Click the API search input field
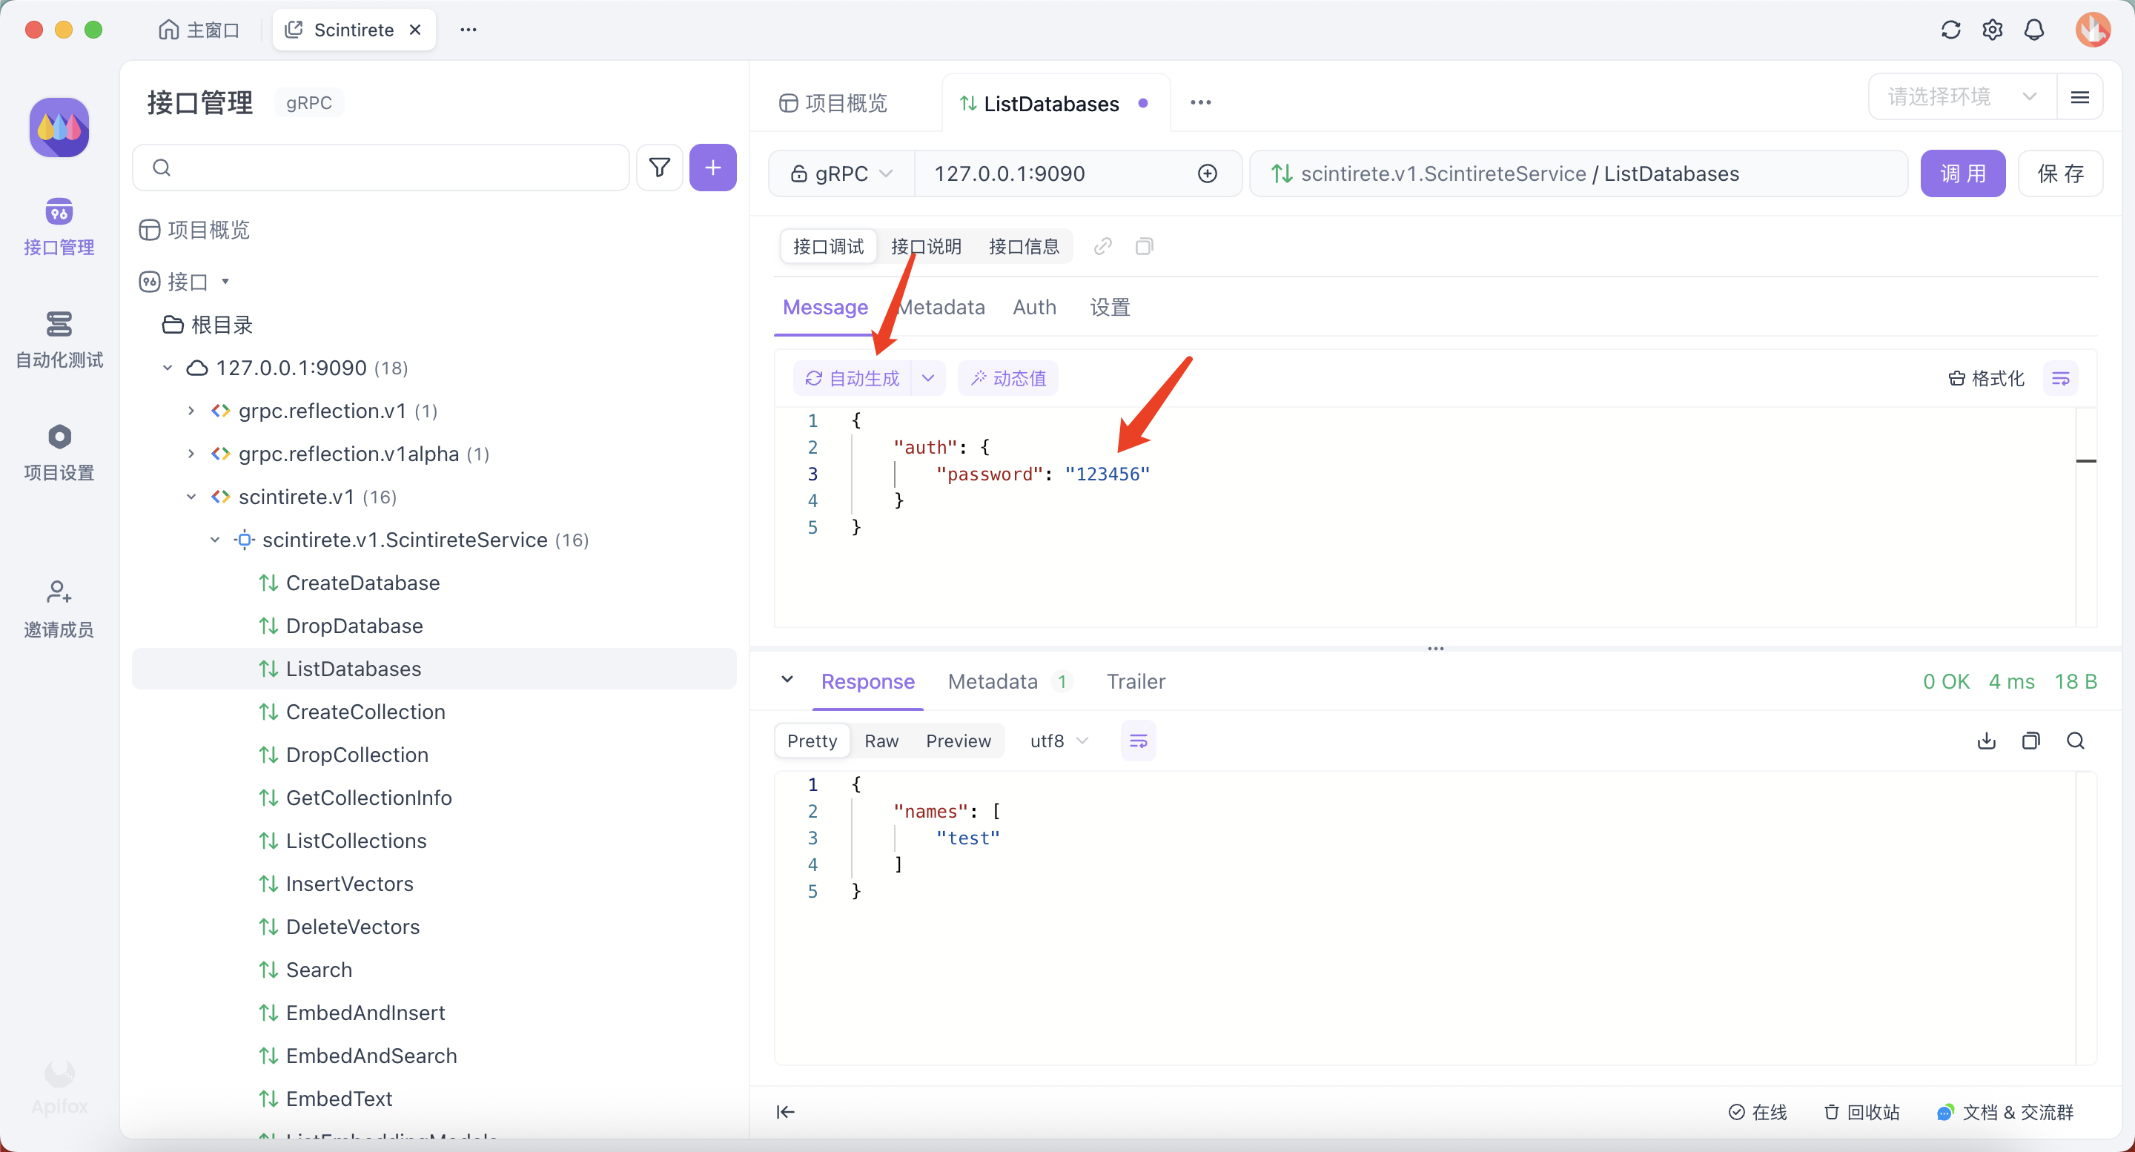This screenshot has width=2135, height=1152. (x=381, y=168)
